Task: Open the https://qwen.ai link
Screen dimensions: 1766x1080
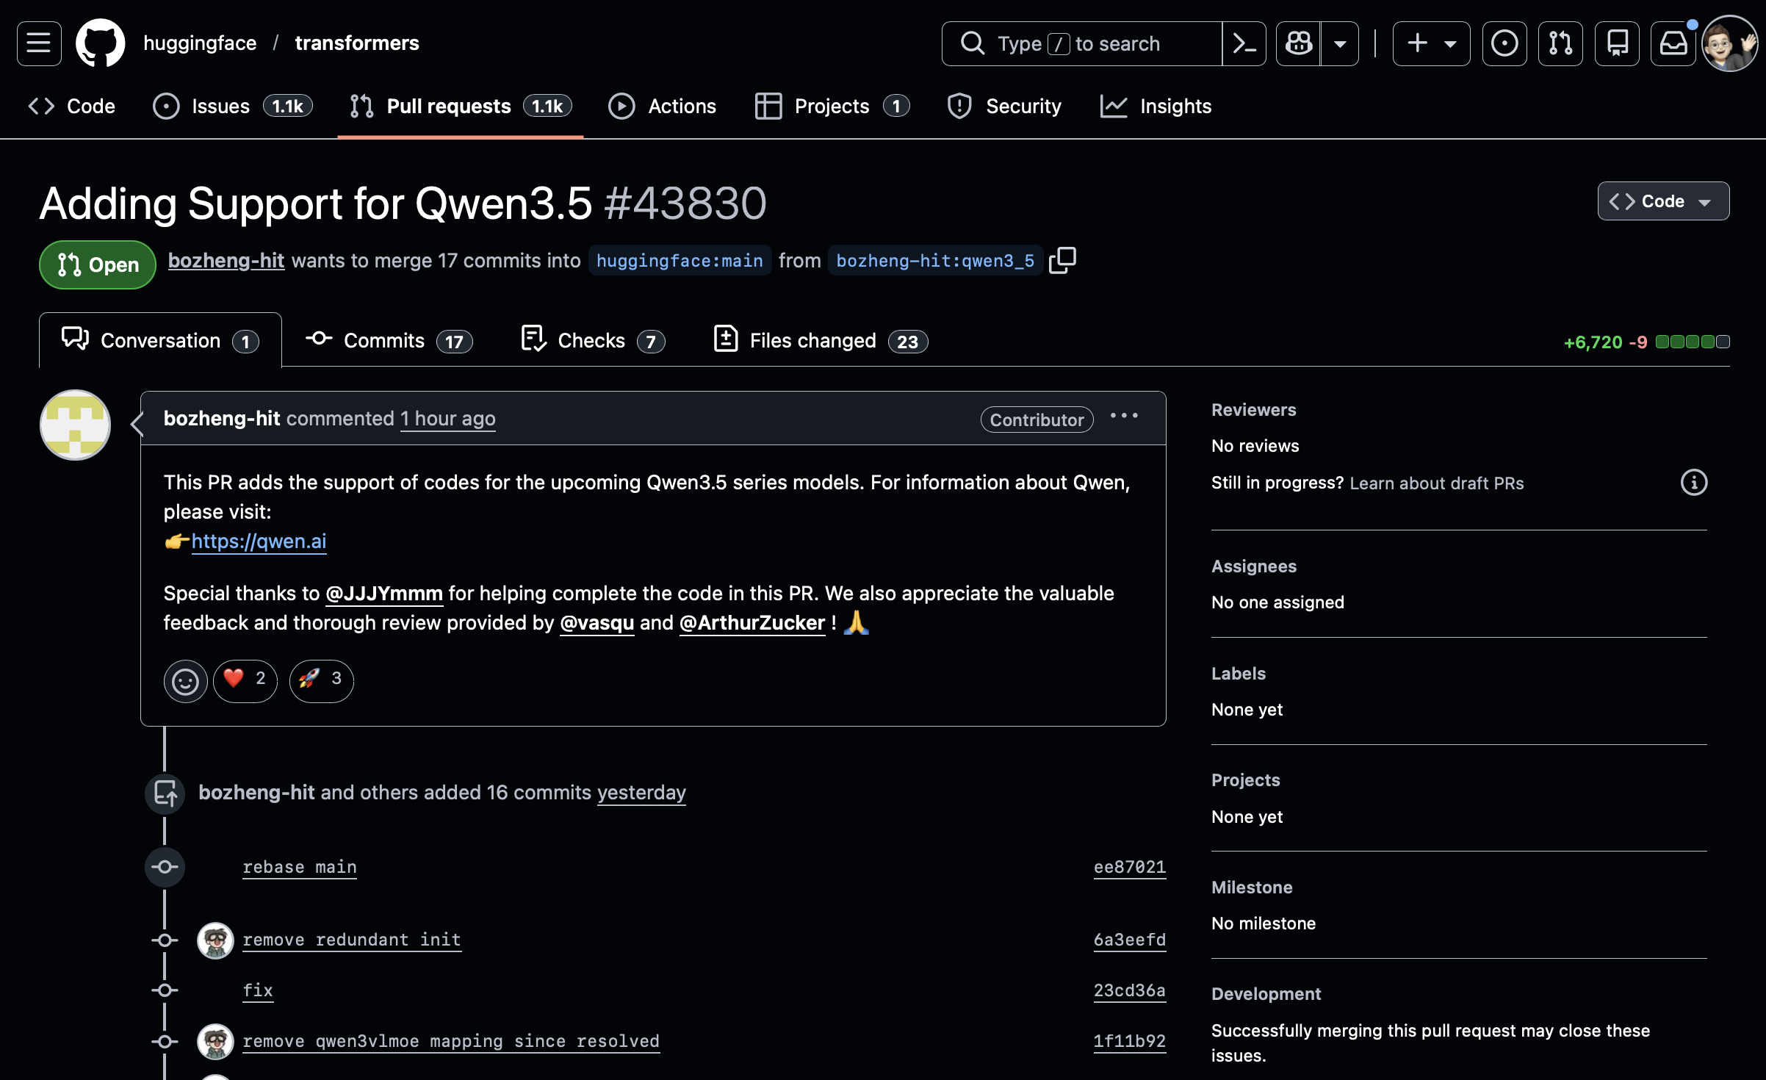Action: click(x=259, y=541)
